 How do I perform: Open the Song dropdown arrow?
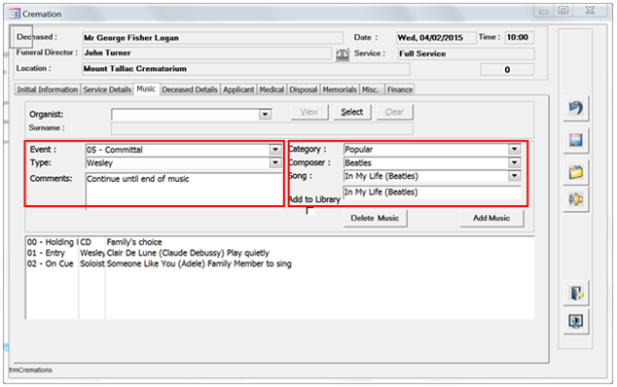514,176
